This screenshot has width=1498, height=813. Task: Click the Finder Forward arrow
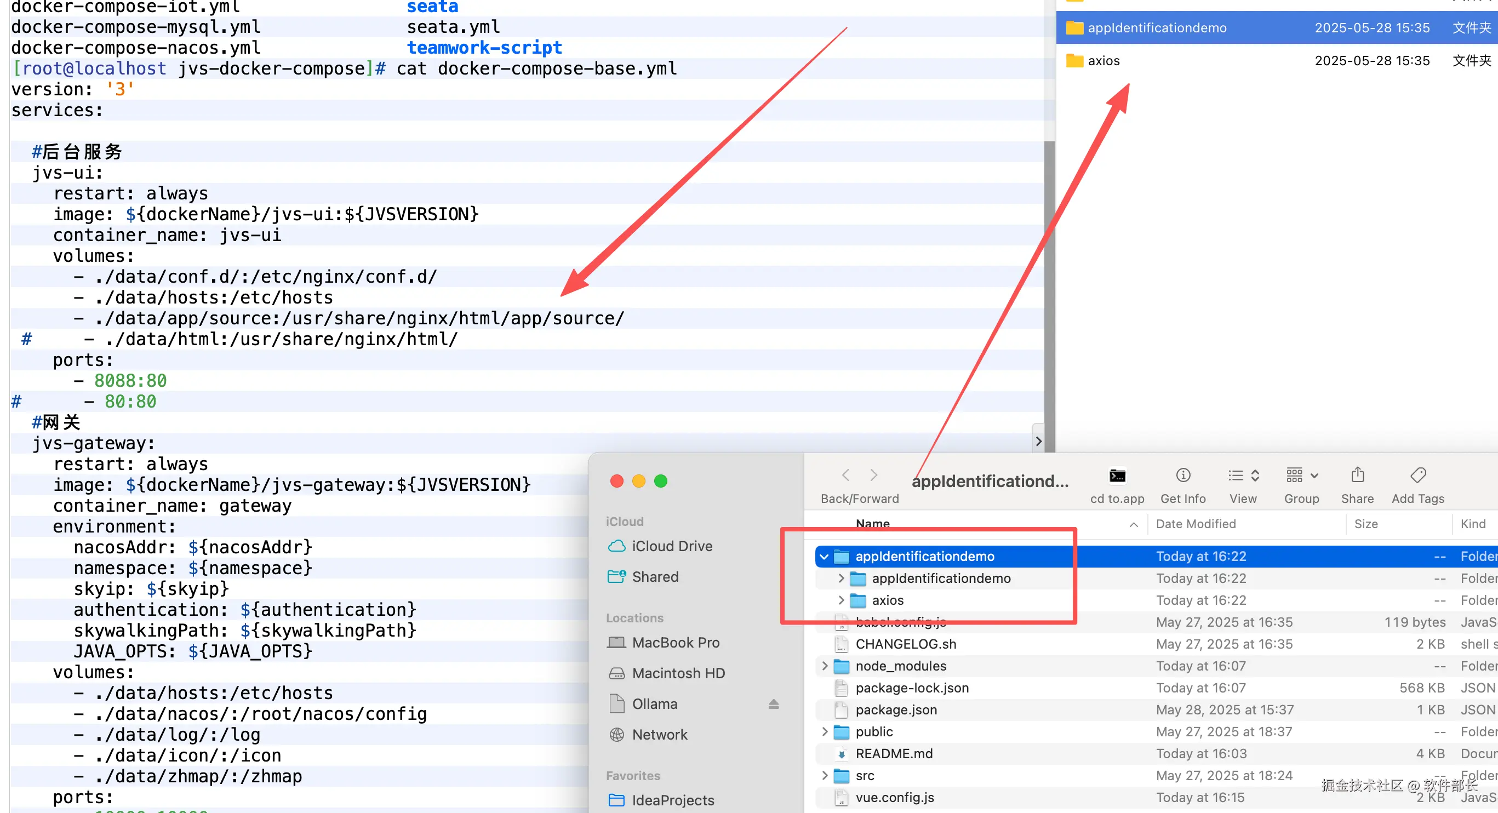pos(873,475)
